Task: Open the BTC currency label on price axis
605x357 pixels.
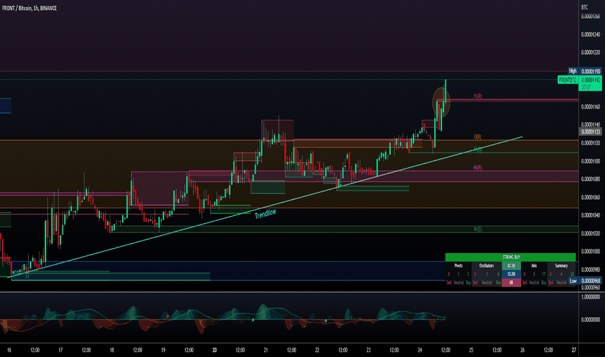Action: pos(584,7)
